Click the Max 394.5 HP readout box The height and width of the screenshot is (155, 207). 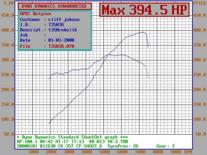click(x=145, y=10)
